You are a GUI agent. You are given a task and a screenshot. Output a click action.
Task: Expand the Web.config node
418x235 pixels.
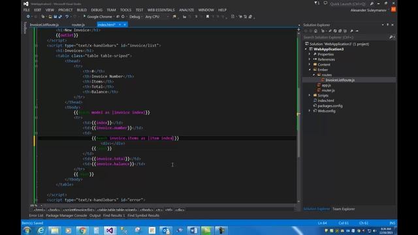coord(310,111)
